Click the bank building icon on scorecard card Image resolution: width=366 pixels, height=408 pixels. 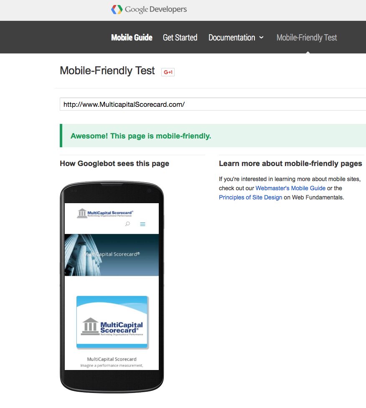pyautogui.click(x=90, y=326)
